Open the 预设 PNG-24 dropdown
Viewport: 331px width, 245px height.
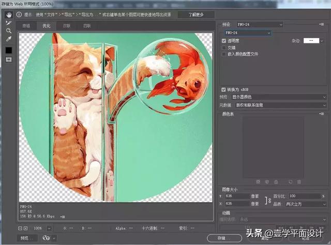(x=260, y=24)
